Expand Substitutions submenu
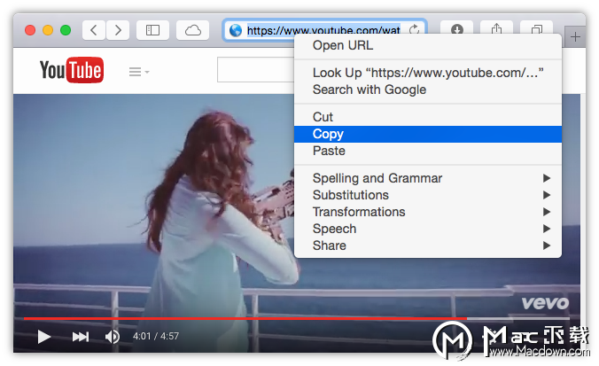Image resolution: width=599 pixels, height=366 pixels. click(x=428, y=195)
